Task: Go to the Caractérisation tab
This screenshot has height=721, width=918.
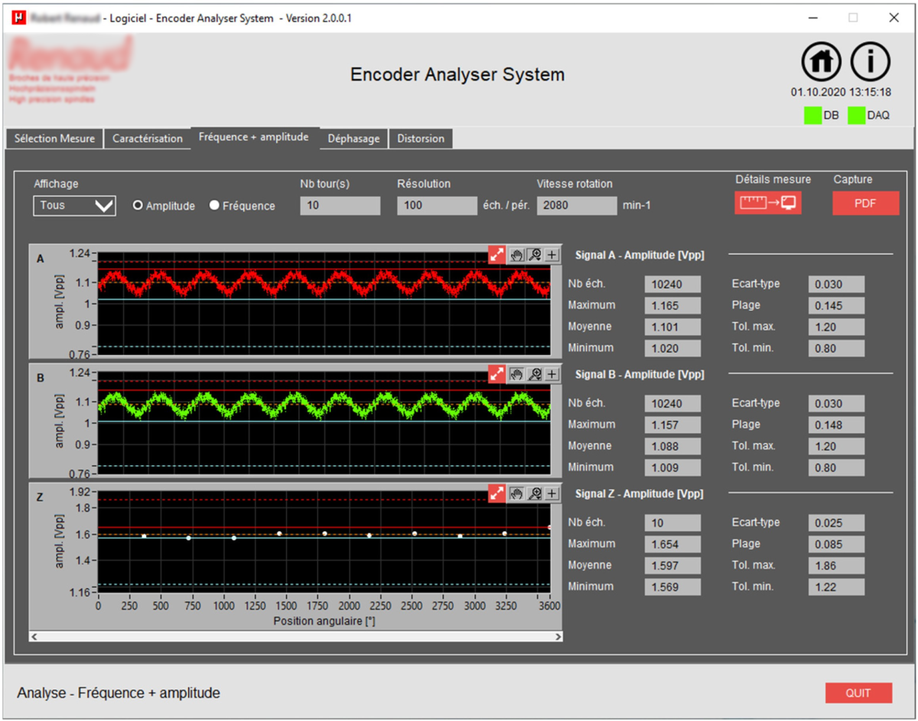Action: (147, 139)
